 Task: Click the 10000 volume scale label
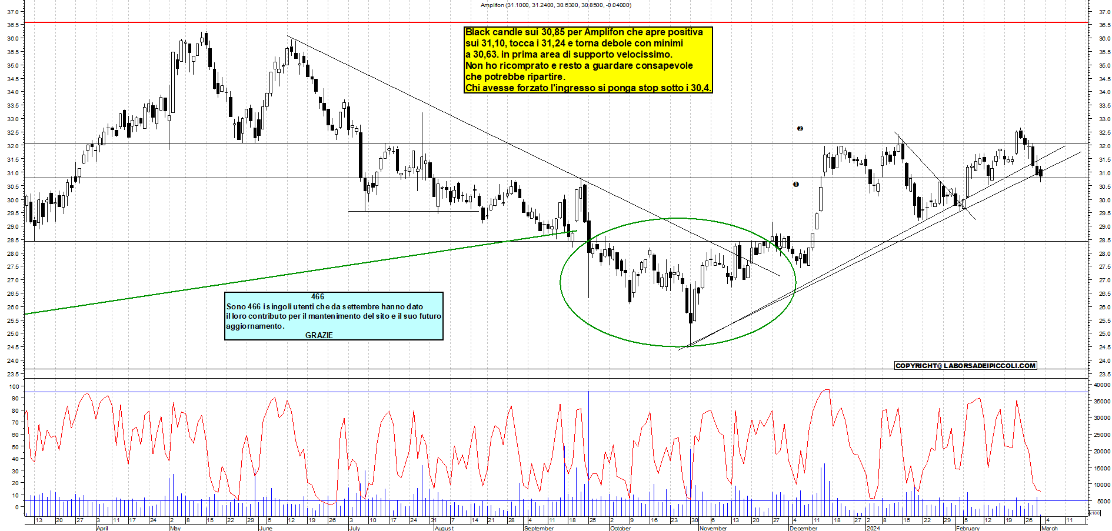tap(1101, 485)
